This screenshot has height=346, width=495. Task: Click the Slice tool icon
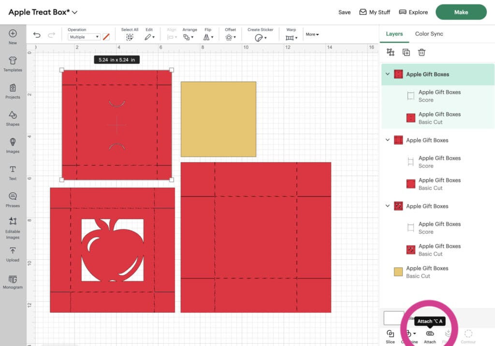point(390,334)
